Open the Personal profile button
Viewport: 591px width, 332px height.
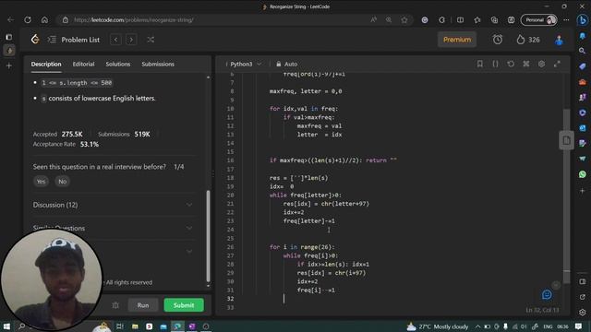[x=539, y=20]
